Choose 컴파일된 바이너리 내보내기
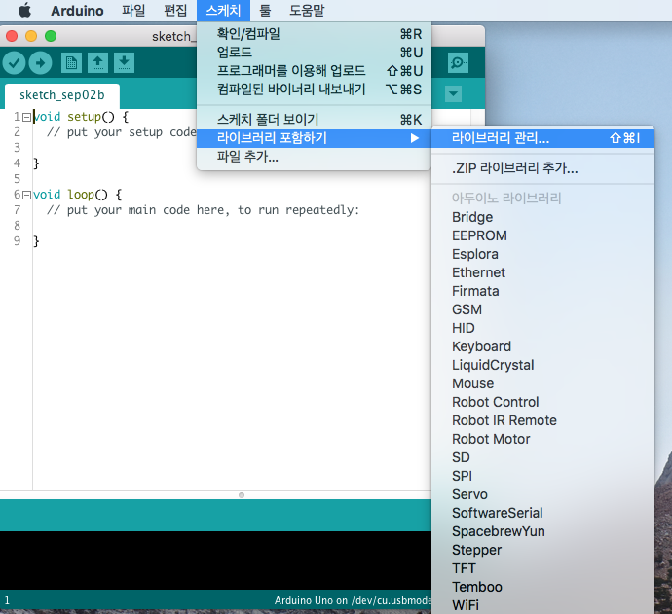 (314, 90)
